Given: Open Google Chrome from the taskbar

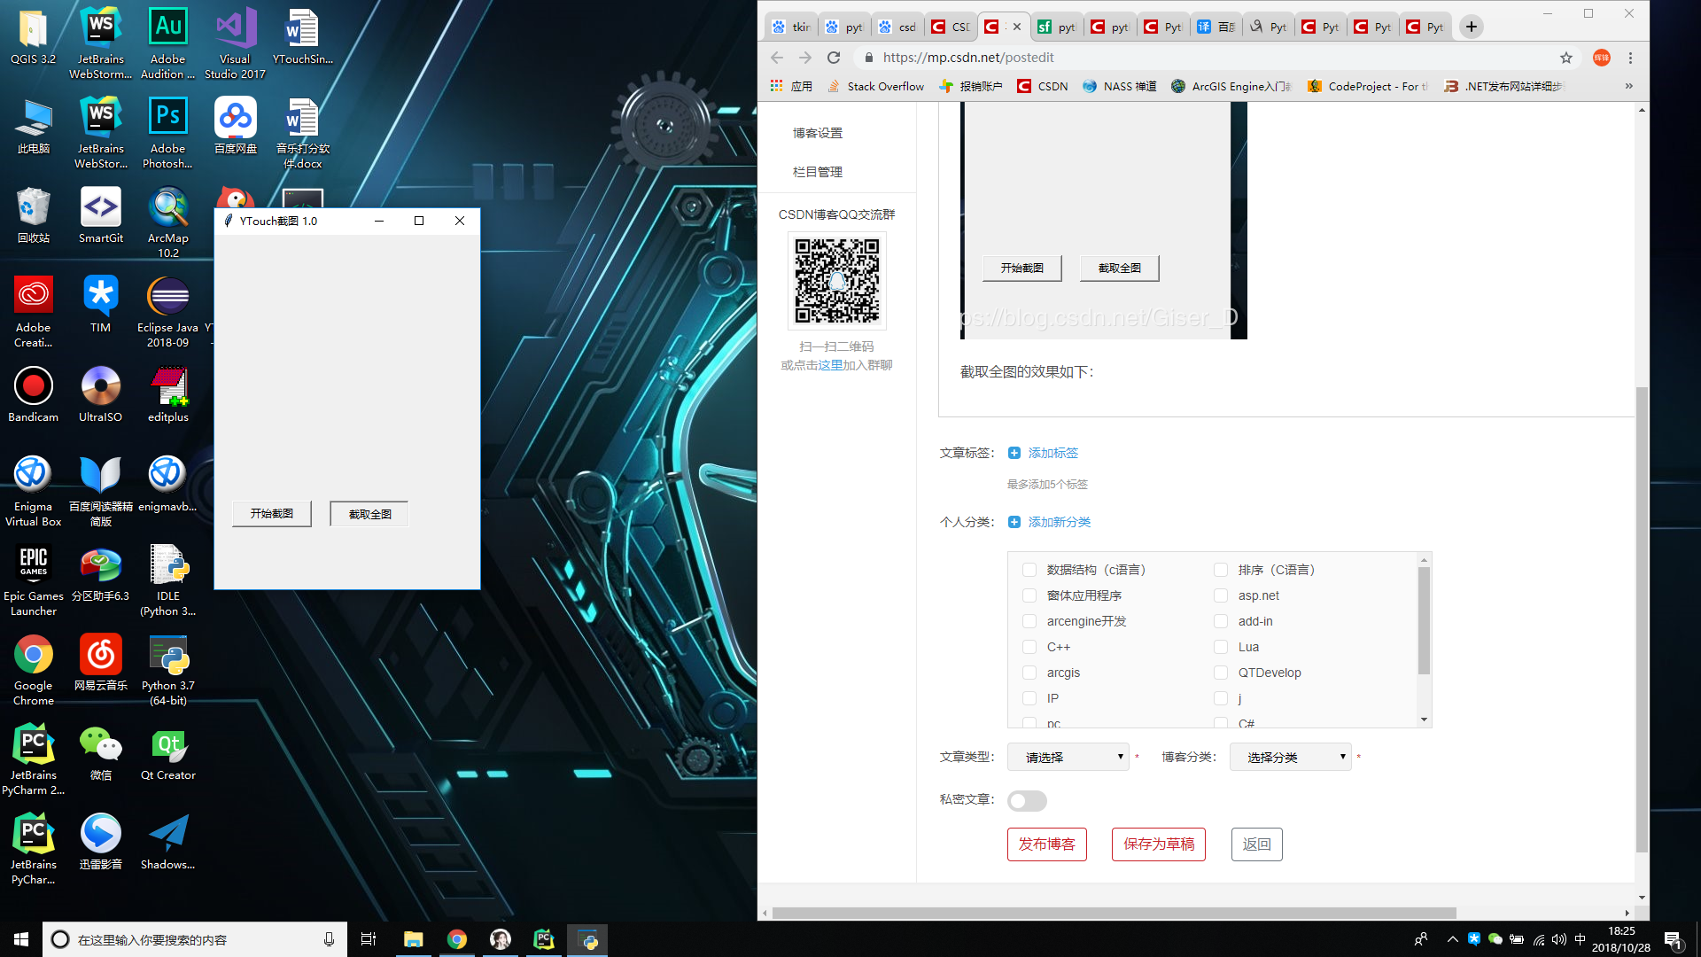Looking at the screenshot, I should [457, 939].
